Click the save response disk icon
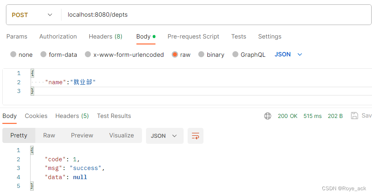The width and height of the screenshot is (372, 195). point(355,116)
